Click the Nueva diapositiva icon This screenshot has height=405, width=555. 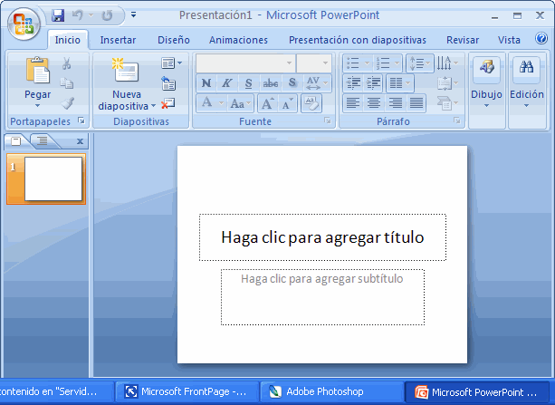coord(125,70)
